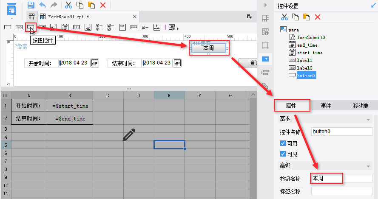Viewport: 378px width, 199px height.
Task: Select button0 in widget tree
Action: (x=306, y=76)
